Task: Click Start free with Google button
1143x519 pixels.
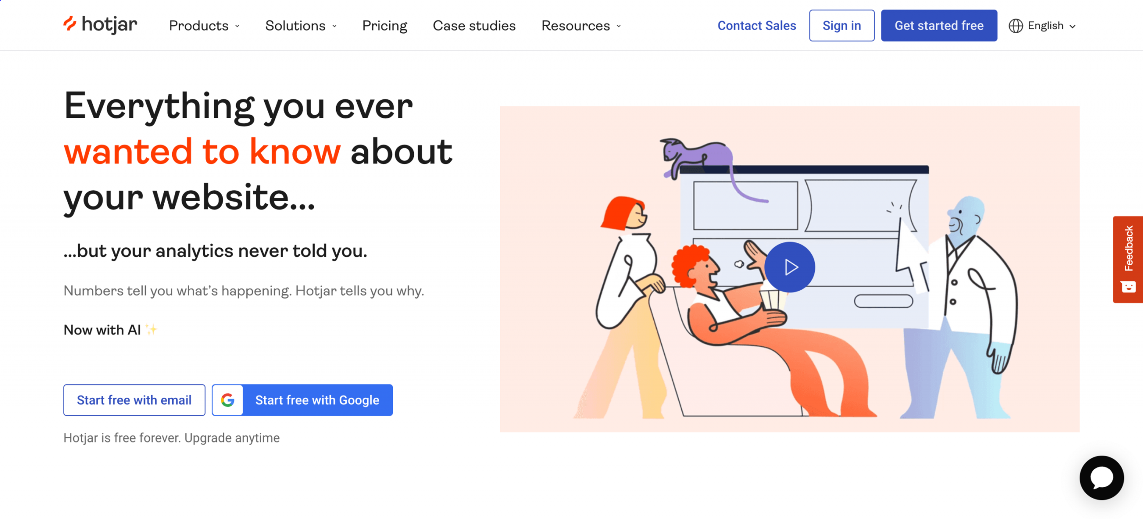Action: pos(317,400)
